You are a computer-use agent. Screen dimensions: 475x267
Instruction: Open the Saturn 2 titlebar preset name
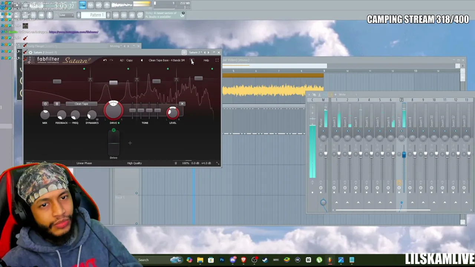[195, 52]
